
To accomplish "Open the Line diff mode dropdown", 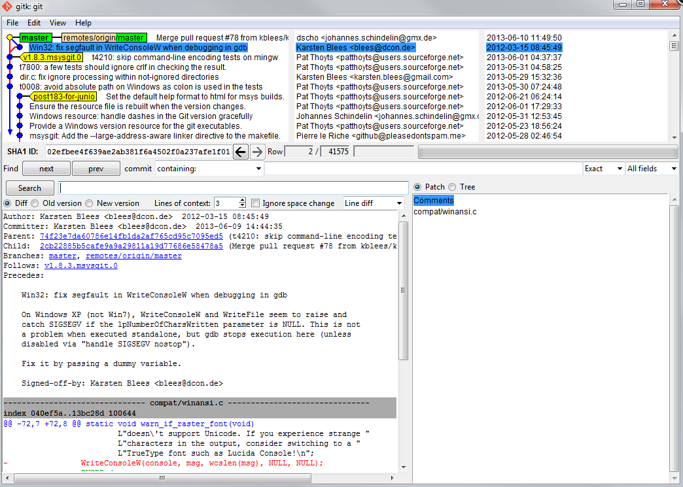I will (x=374, y=203).
